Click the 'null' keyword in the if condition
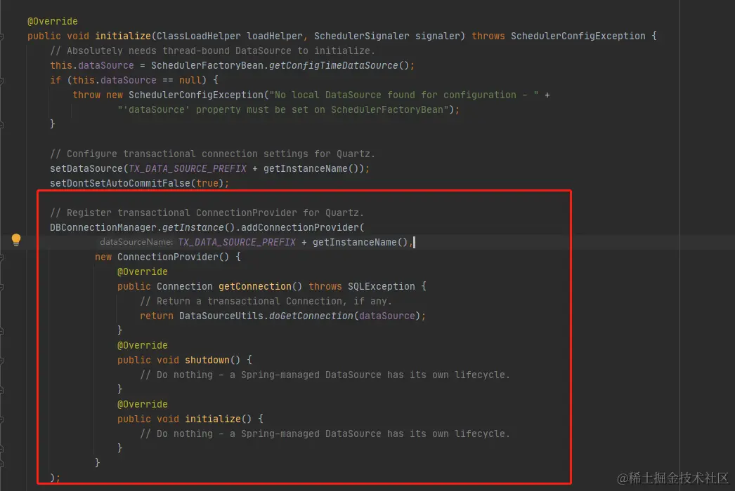The width and height of the screenshot is (735, 491). pos(190,80)
